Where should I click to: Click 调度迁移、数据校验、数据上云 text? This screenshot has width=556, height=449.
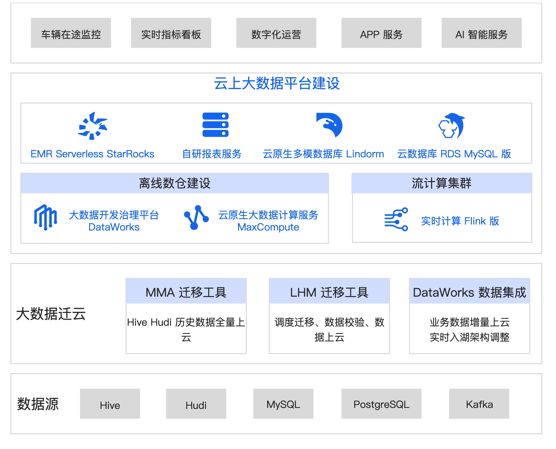(329, 329)
